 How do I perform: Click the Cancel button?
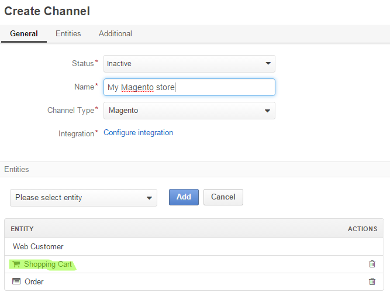pos(223,197)
